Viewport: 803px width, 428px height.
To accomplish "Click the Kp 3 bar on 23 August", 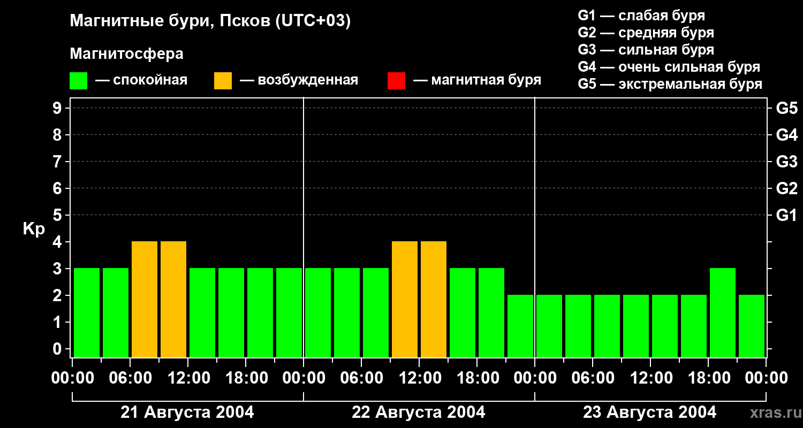I will pyautogui.click(x=723, y=312).
